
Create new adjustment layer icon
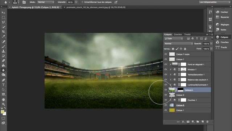pos(193,122)
